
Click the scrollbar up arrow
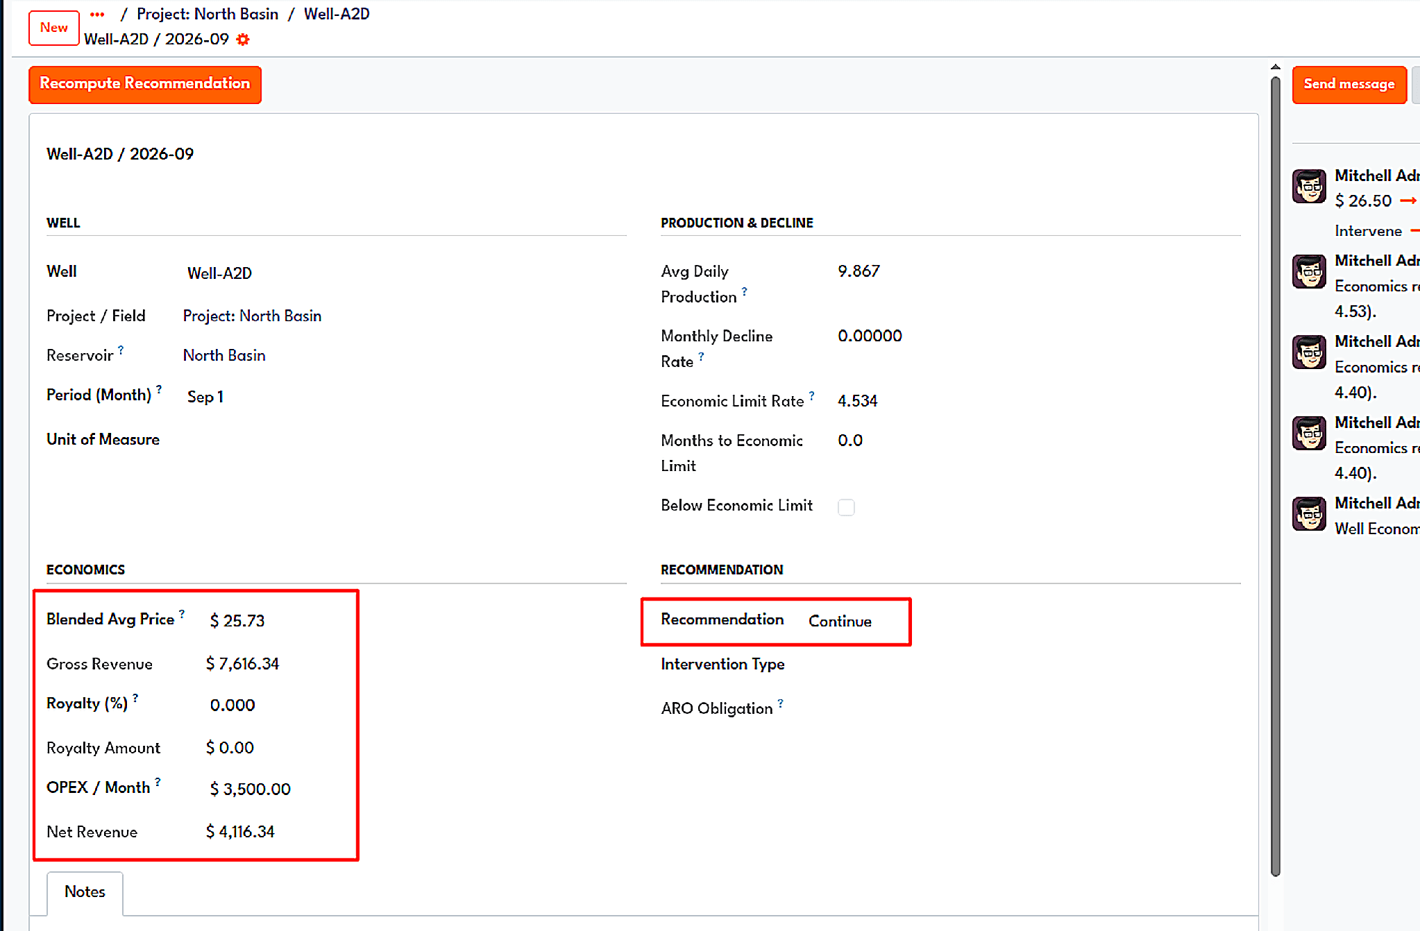pyautogui.click(x=1276, y=67)
